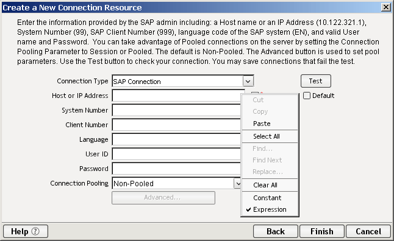Focus the Host or IP Address field
The image size is (394, 241).
[x=178, y=96]
